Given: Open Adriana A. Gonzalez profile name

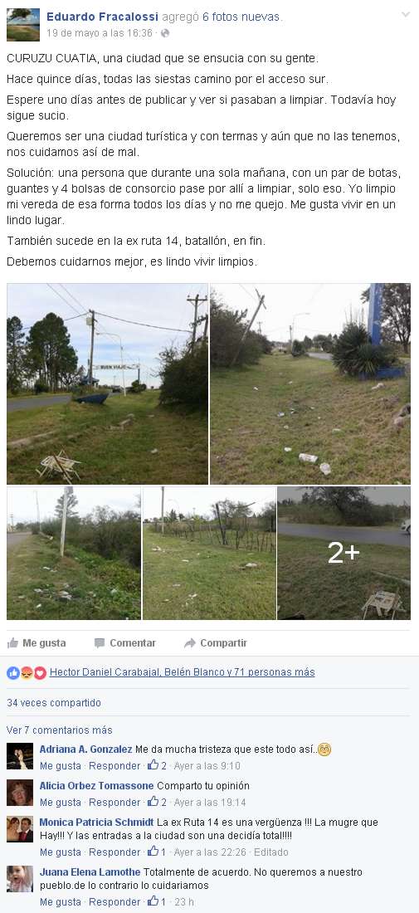Looking at the screenshot, I should tap(86, 749).
